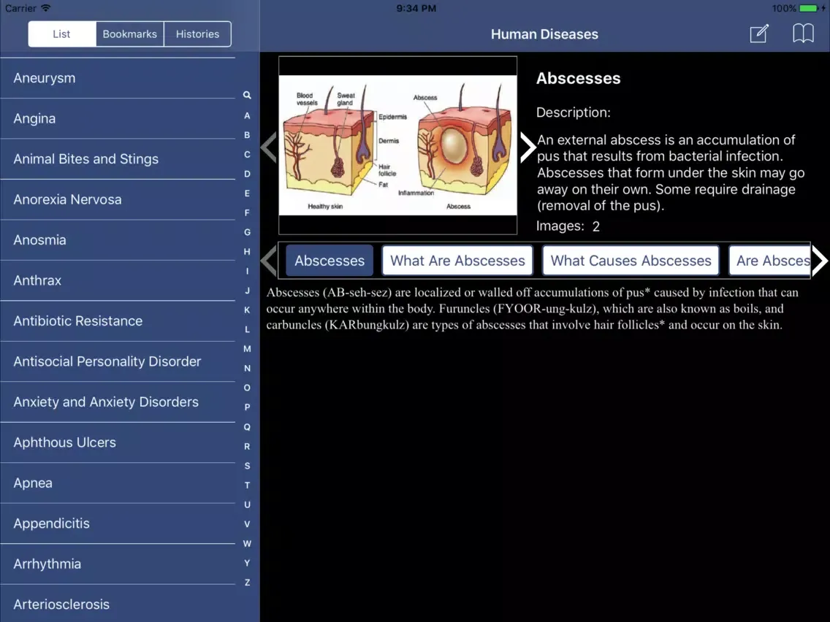Image resolution: width=830 pixels, height=622 pixels.
Task: Jump to letter N in index
Action: pyautogui.click(x=247, y=368)
